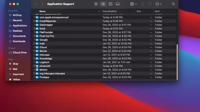Viewport: 200px width, 112px height.
Task: Click the Share toolbar icon
Action: tap(142, 4)
